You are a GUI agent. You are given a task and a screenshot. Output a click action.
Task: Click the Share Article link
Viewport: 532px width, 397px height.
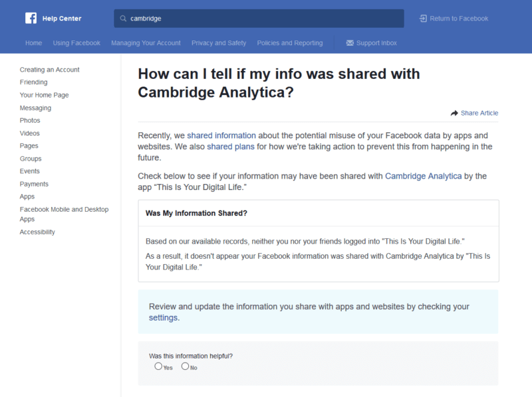479,113
